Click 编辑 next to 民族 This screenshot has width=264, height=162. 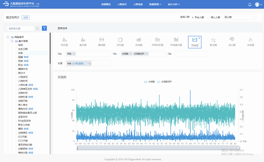(x=26, y=61)
